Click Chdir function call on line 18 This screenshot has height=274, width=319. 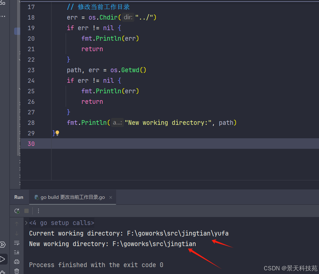point(109,17)
